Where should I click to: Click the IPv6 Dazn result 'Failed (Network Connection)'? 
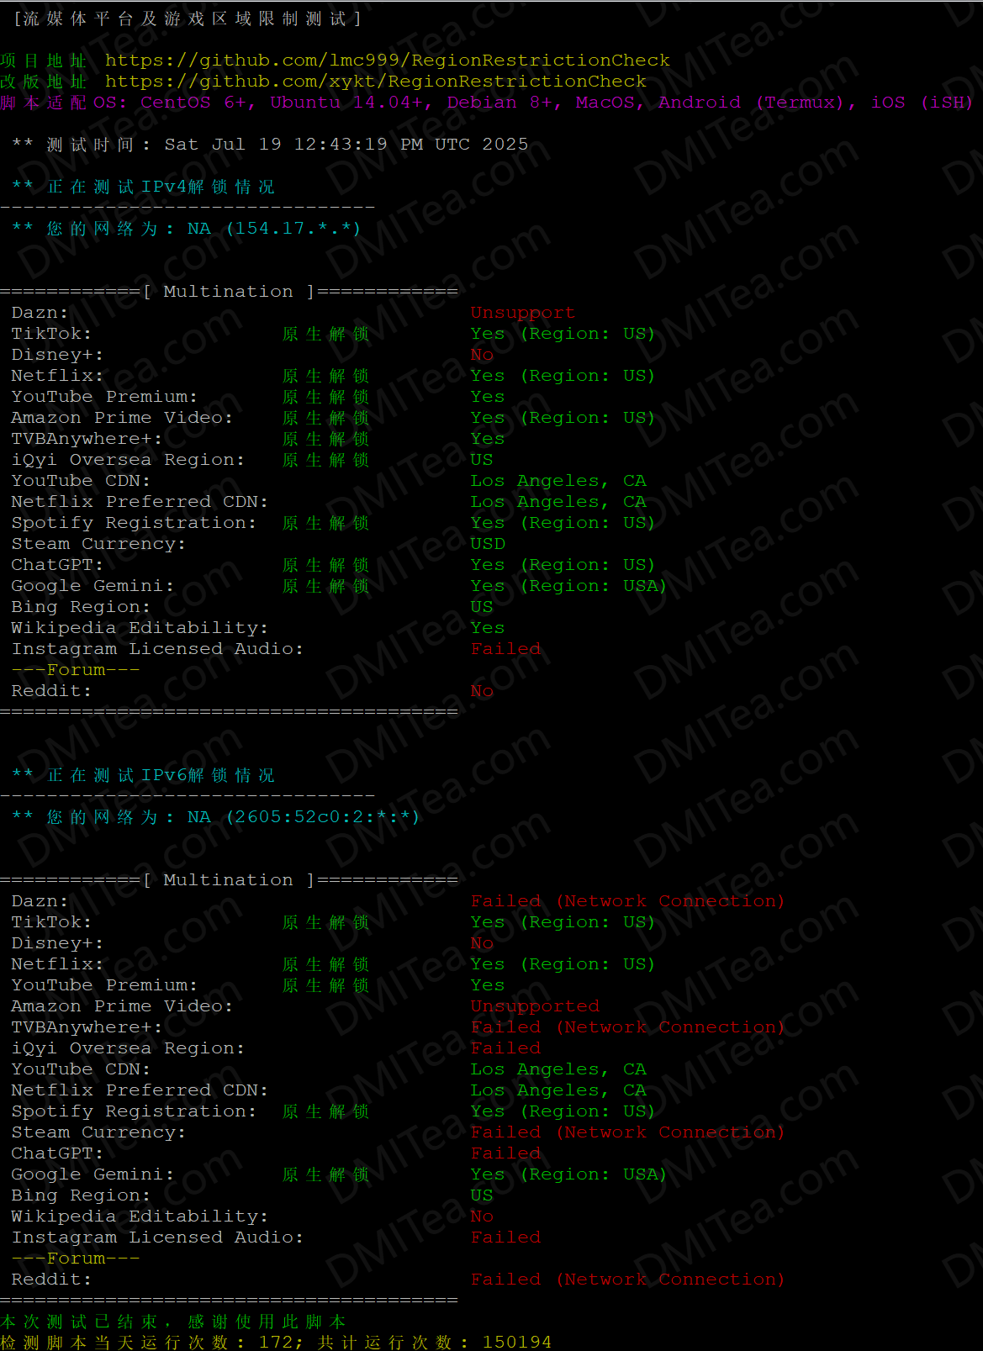tap(627, 901)
